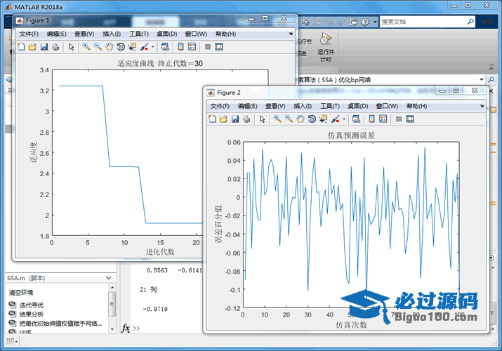Screen dimensions: 502x351
Task: Open the Brush tool color dropdown in Figure 1
Action: (x=152, y=47)
